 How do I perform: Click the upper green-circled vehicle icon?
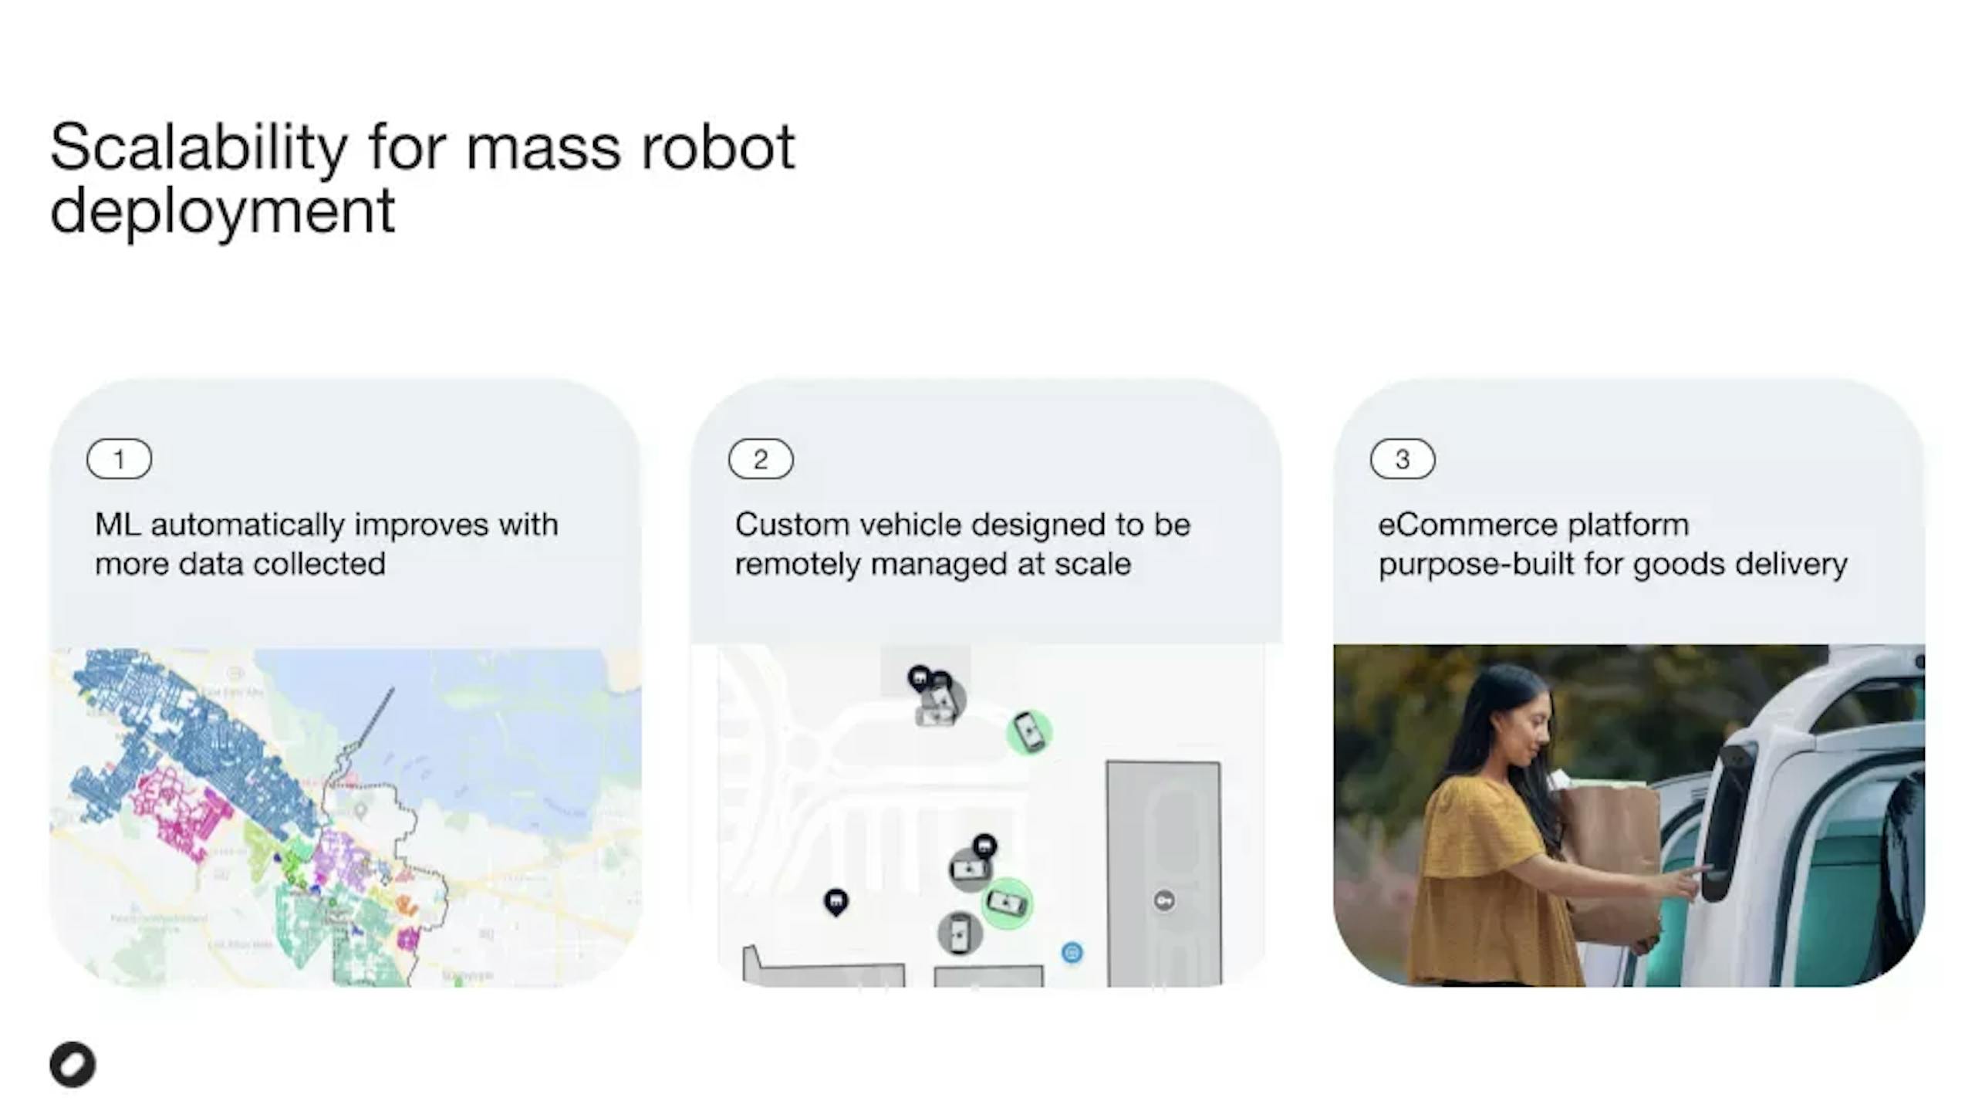point(1029,732)
